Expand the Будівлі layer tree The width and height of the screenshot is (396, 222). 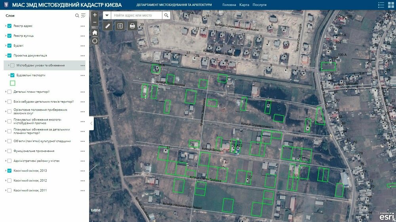click(6, 45)
